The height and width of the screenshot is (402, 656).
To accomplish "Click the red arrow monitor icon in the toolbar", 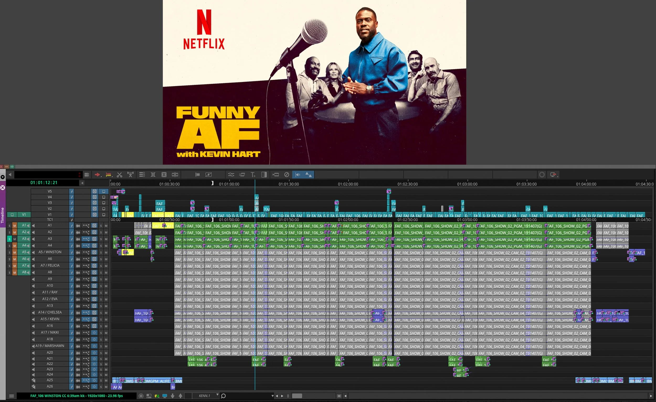I will tap(553, 175).
